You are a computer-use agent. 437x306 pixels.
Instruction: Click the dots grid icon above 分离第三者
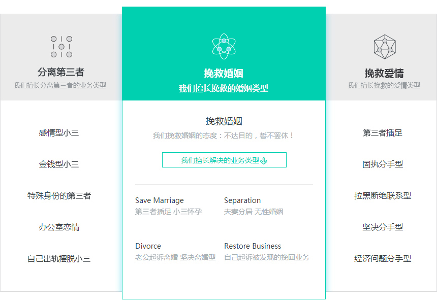click(61, 47)
